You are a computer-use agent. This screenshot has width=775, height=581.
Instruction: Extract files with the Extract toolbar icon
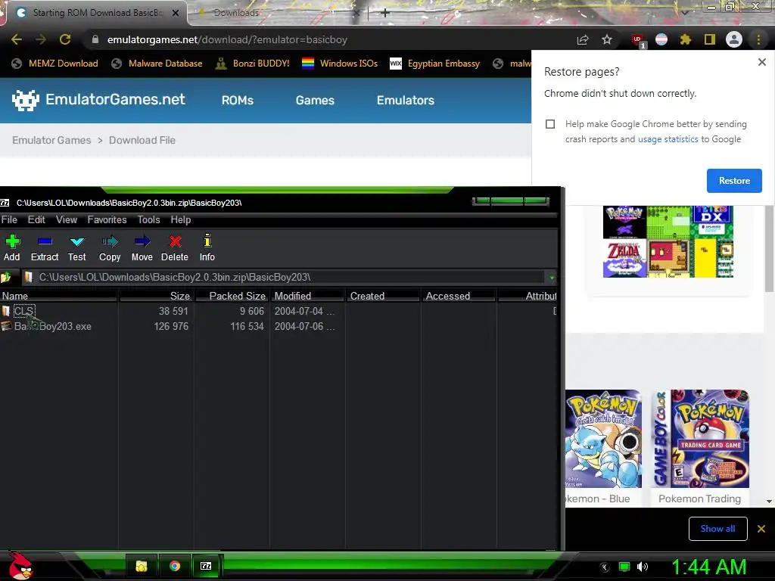tap(45, 247)
